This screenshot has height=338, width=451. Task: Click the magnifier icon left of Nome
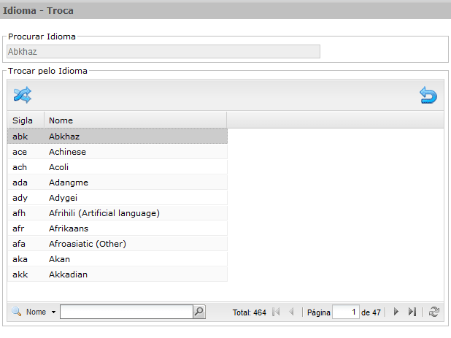point(16,312)
